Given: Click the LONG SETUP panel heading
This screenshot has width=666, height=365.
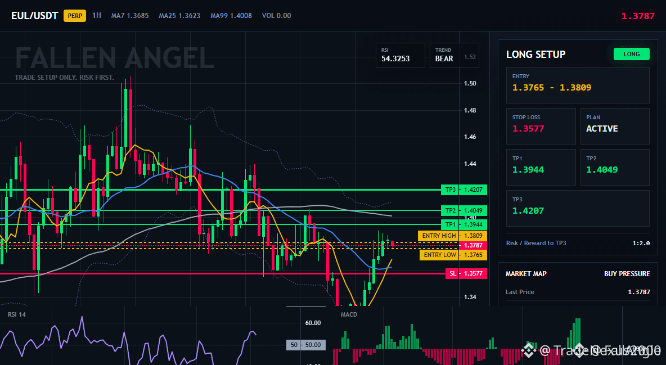Looking at the screenshot, I should click(535, 55).
